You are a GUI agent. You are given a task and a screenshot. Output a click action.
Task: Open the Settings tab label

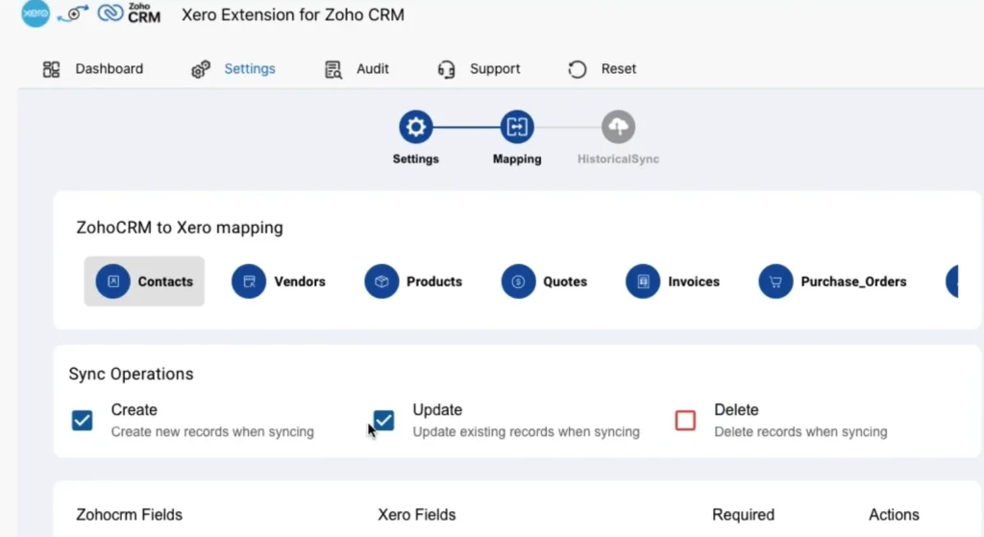coord(250,69)
